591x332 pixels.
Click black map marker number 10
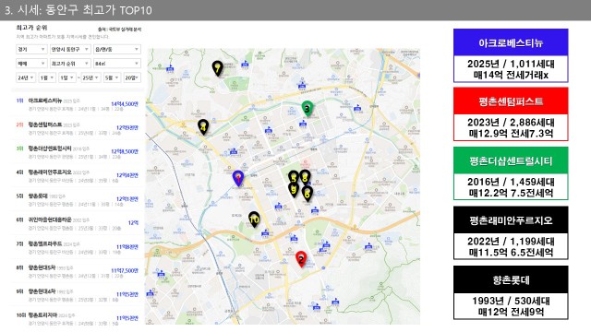click(x=254, y=219)
